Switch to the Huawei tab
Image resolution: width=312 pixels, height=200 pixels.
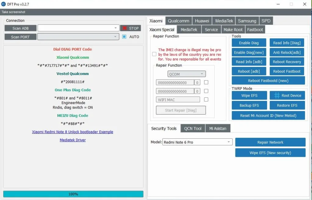click(x=202, y=21)
